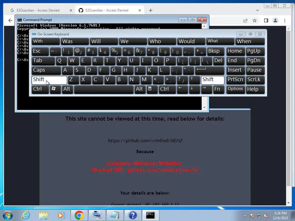Open Chrome three-dot menu
This screenshot has height=221, width=295.
tap(285, 20)
